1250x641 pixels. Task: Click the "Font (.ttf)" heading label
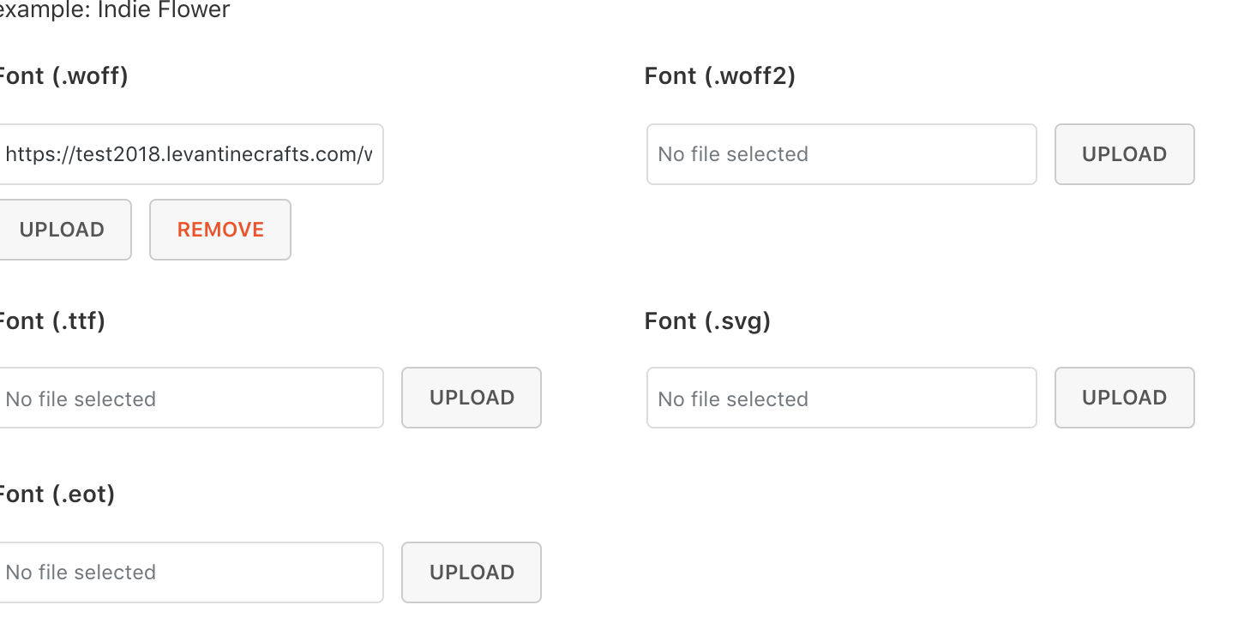pyautogui.click(x=51, y=321)
